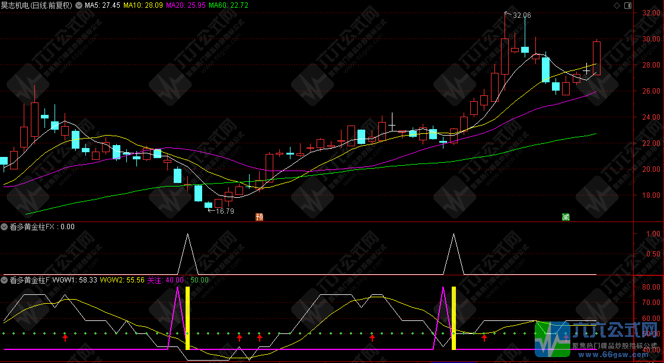Screen dimensions: 664x363
Task: Click the 32.06 high price label
Action: pyautogui.click(x=522, y=15)
